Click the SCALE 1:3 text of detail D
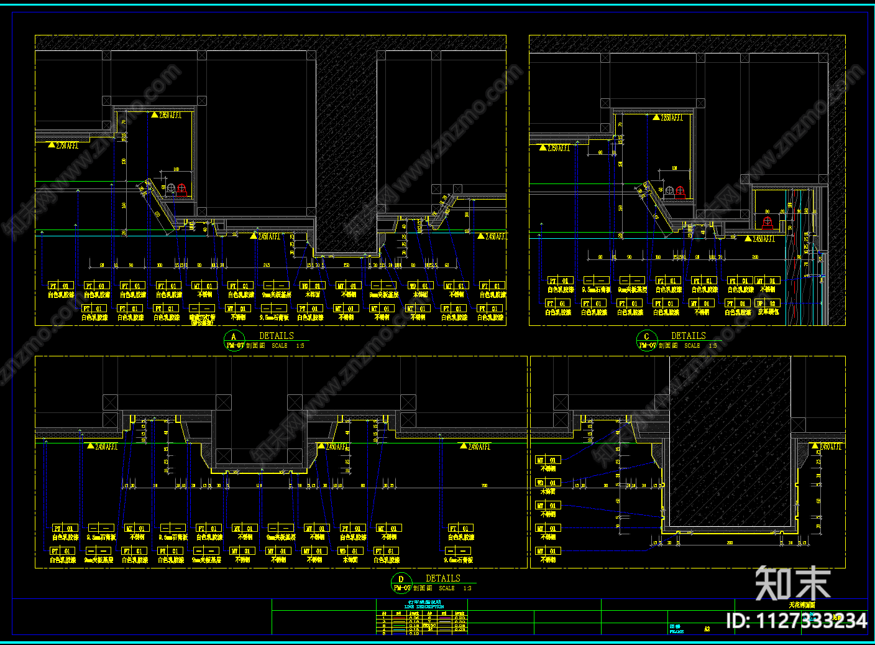Viewport: 875px width, 645px height. (x=455, y=588)
